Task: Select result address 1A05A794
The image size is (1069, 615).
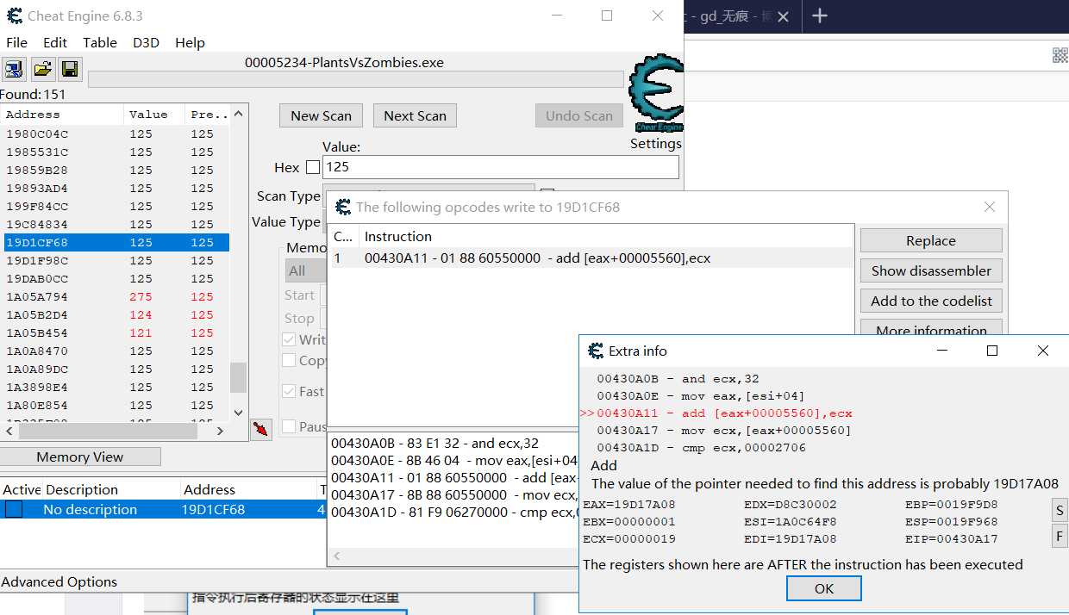Action: (115, 297)
